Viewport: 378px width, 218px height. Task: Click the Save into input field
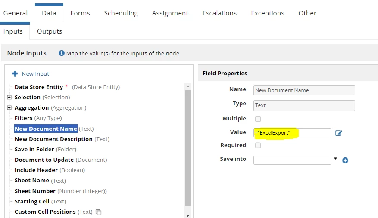pyautogui.click(x=292, y=160)
